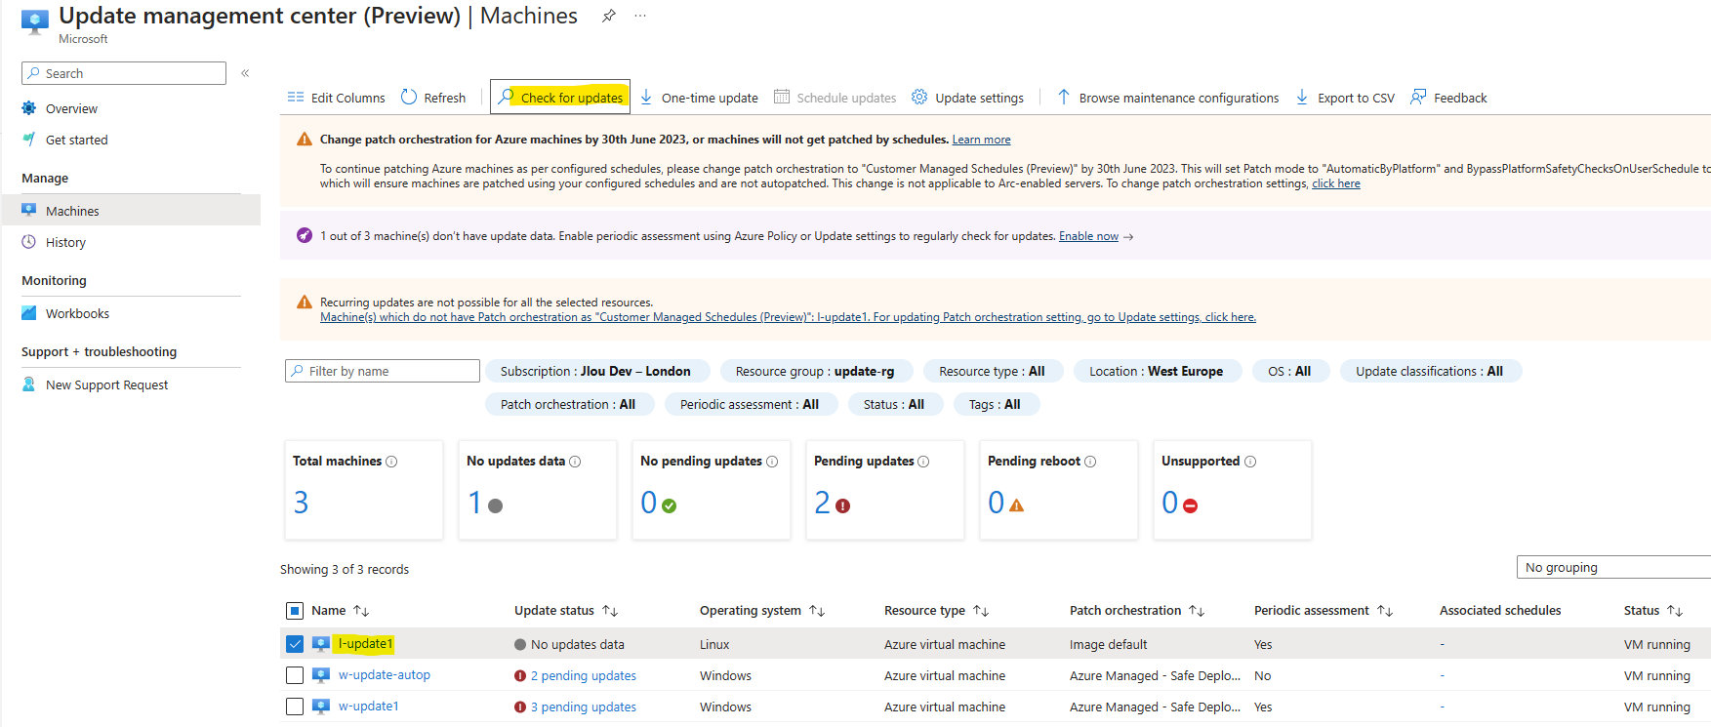
Task: Click the Schedule updates button
Action: click(x=835, y=98)
